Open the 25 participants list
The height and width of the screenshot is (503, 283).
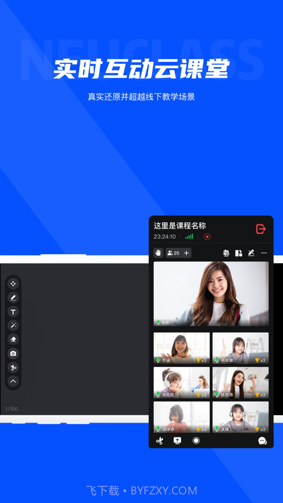click(174, 253)
